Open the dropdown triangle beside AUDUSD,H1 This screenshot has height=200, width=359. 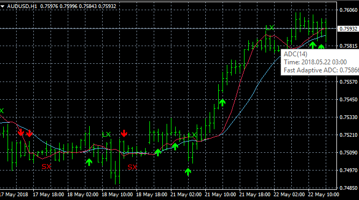point(2,6)
